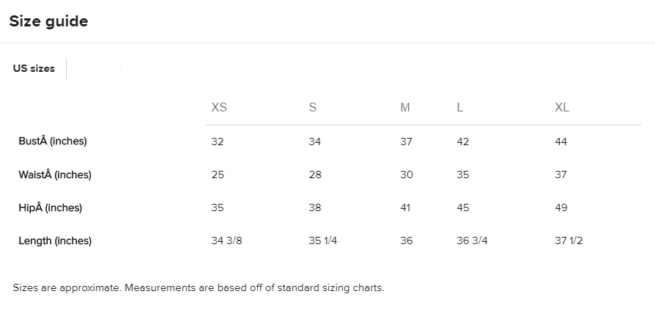Select the L size column header

pos(460,107)
